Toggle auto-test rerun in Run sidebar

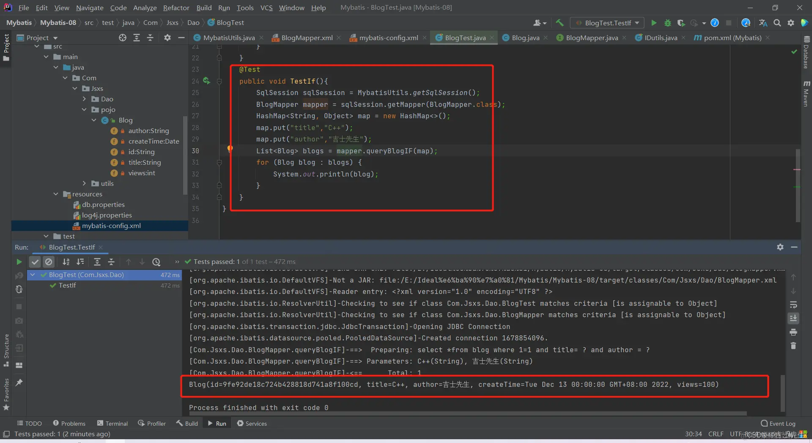pyautogui.click(x=19, y=289)
